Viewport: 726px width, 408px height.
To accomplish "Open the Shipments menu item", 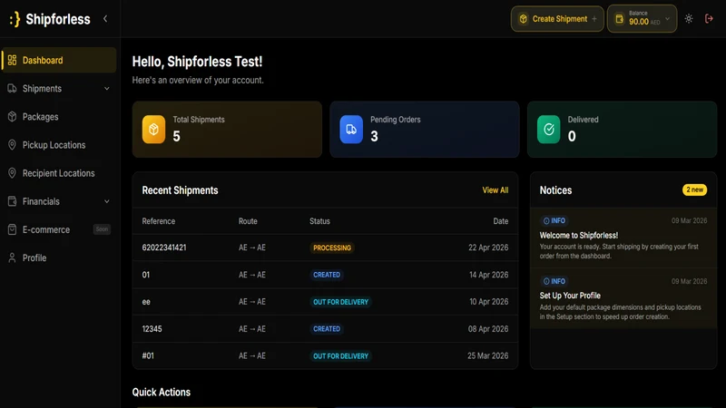I will tap(59, 88).
